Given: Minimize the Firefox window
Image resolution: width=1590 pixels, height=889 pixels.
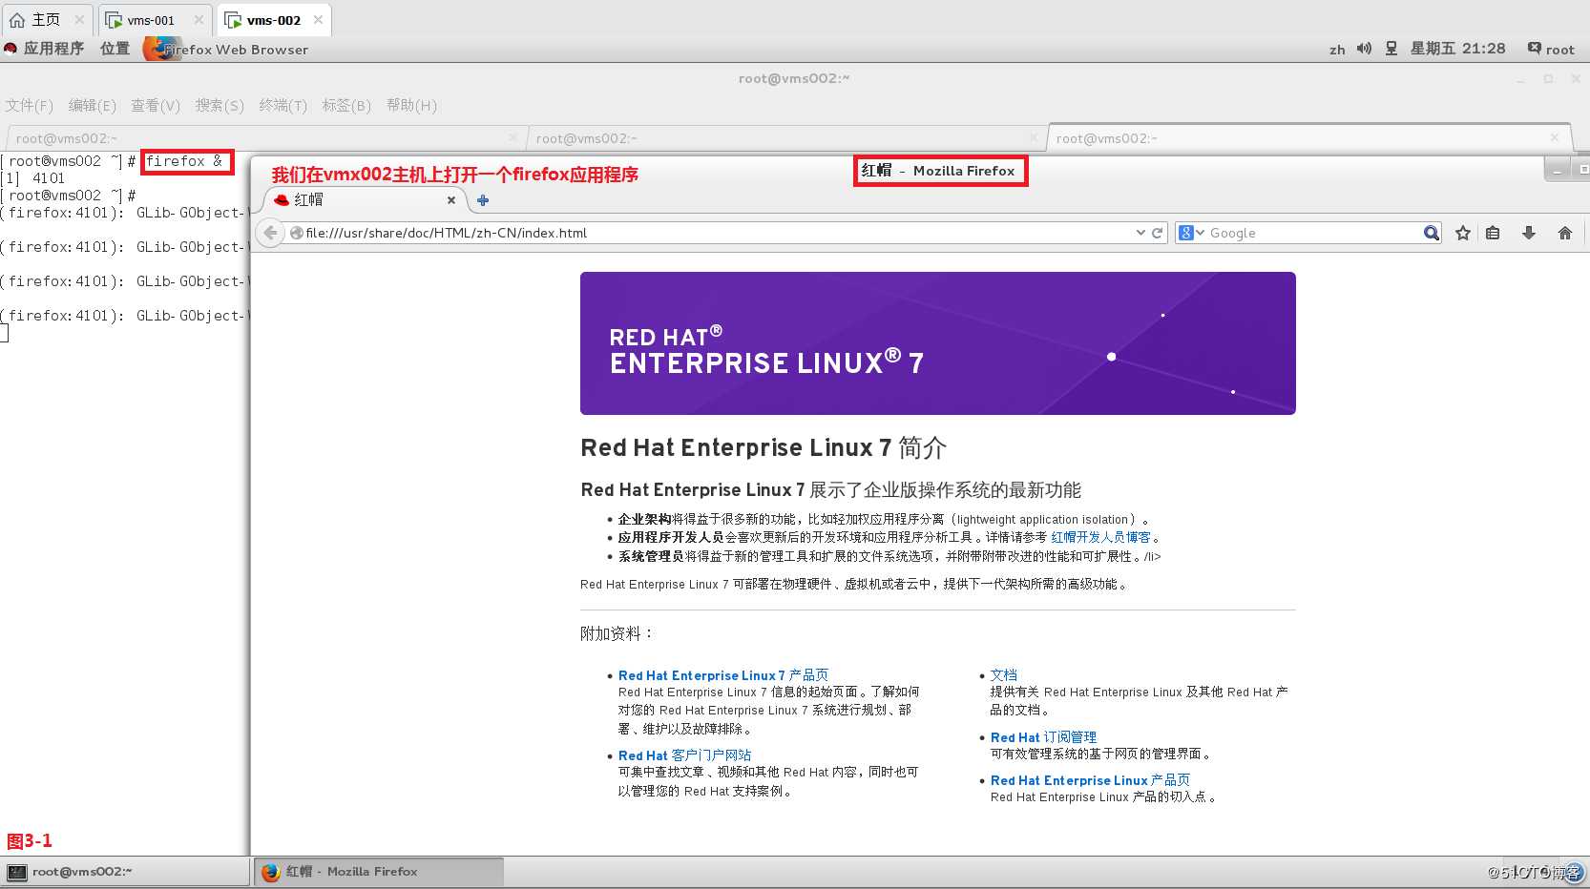Looking at the screenshot, I should click(x=1558, y=171).
